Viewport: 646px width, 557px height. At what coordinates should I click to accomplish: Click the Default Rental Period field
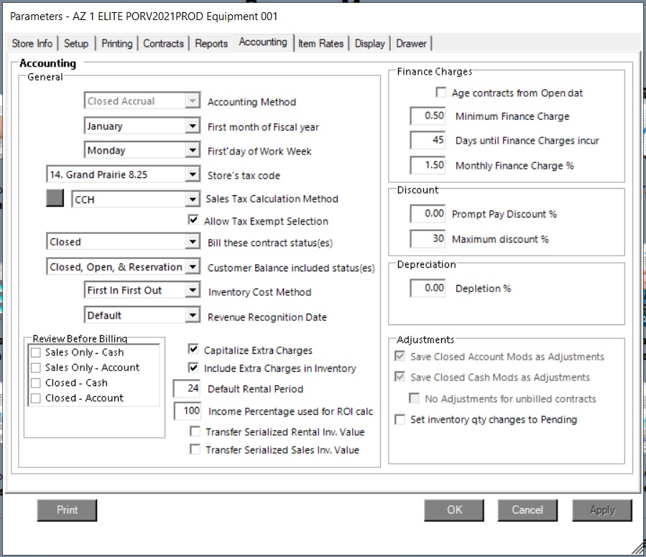(188, 389)
